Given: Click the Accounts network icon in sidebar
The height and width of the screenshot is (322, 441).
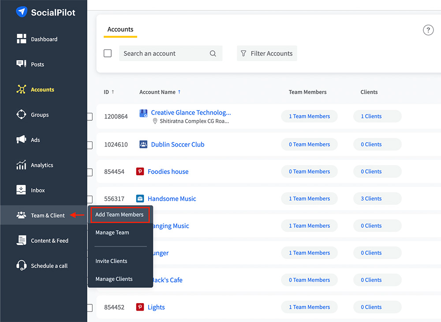Looking at the screenshot, I should 21,89.
